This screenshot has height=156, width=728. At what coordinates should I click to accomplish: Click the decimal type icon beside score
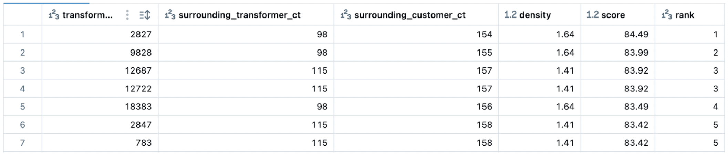tap(592, 15)
